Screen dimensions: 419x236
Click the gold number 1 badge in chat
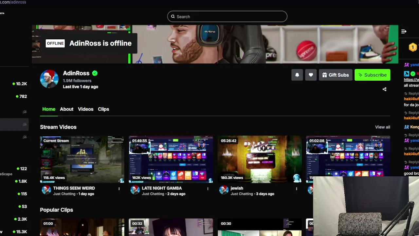[x=412, y=47]
